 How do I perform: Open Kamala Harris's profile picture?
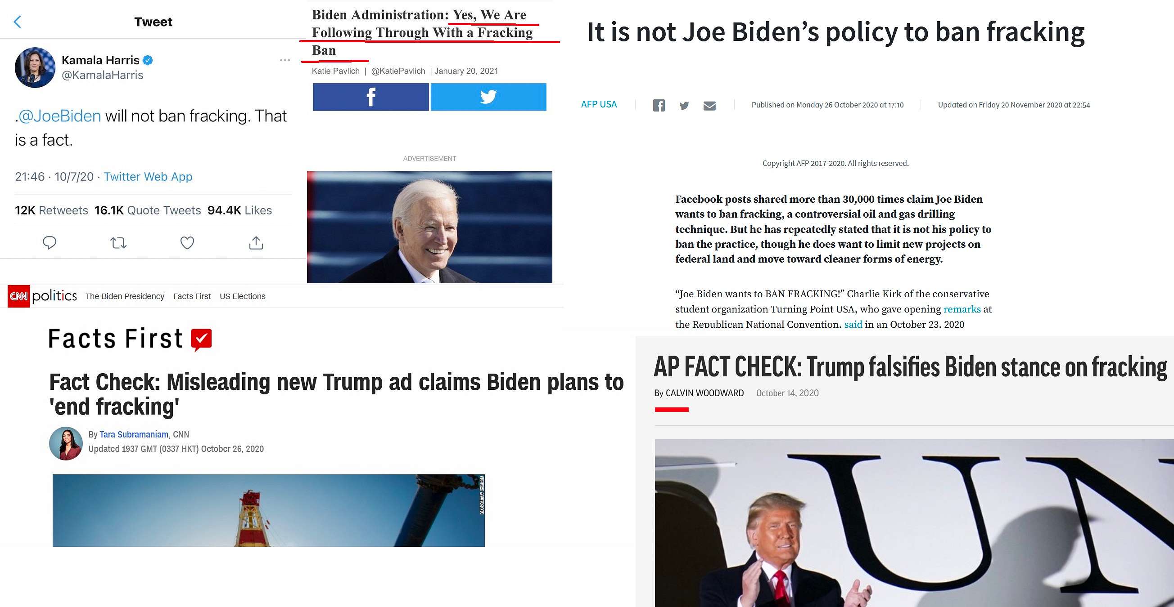tap(35, 67)
